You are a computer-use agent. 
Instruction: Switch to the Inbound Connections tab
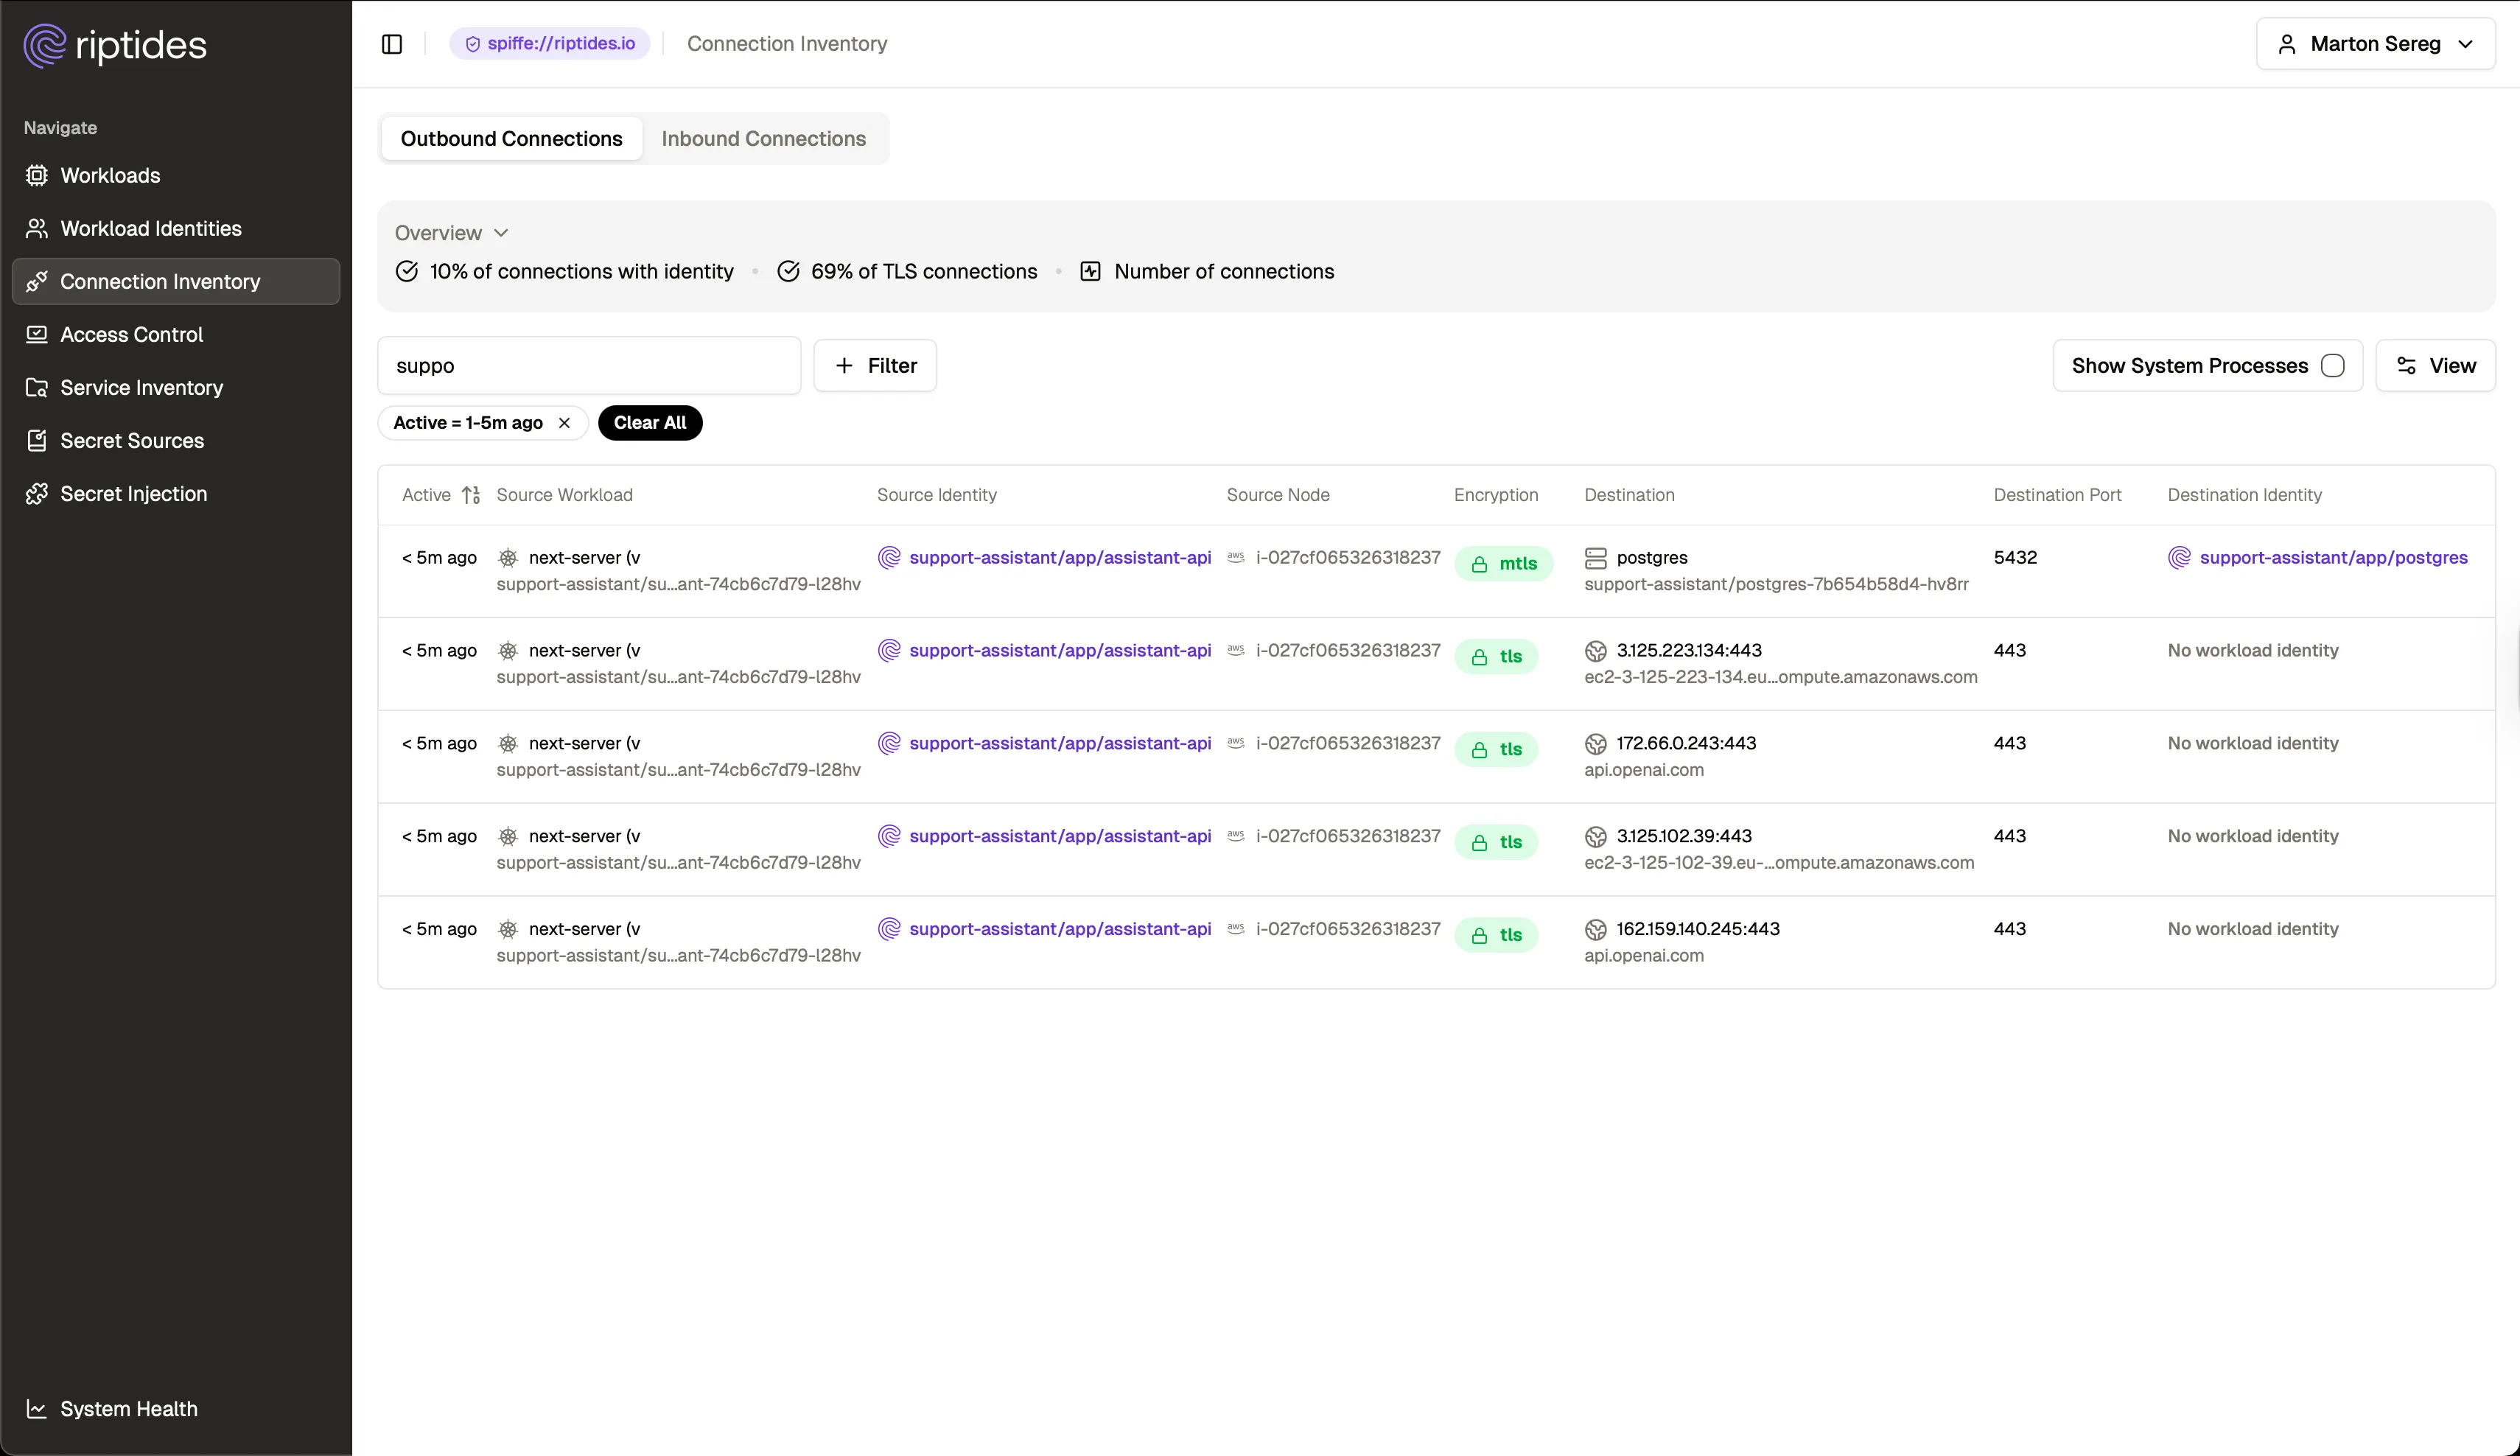763,139
